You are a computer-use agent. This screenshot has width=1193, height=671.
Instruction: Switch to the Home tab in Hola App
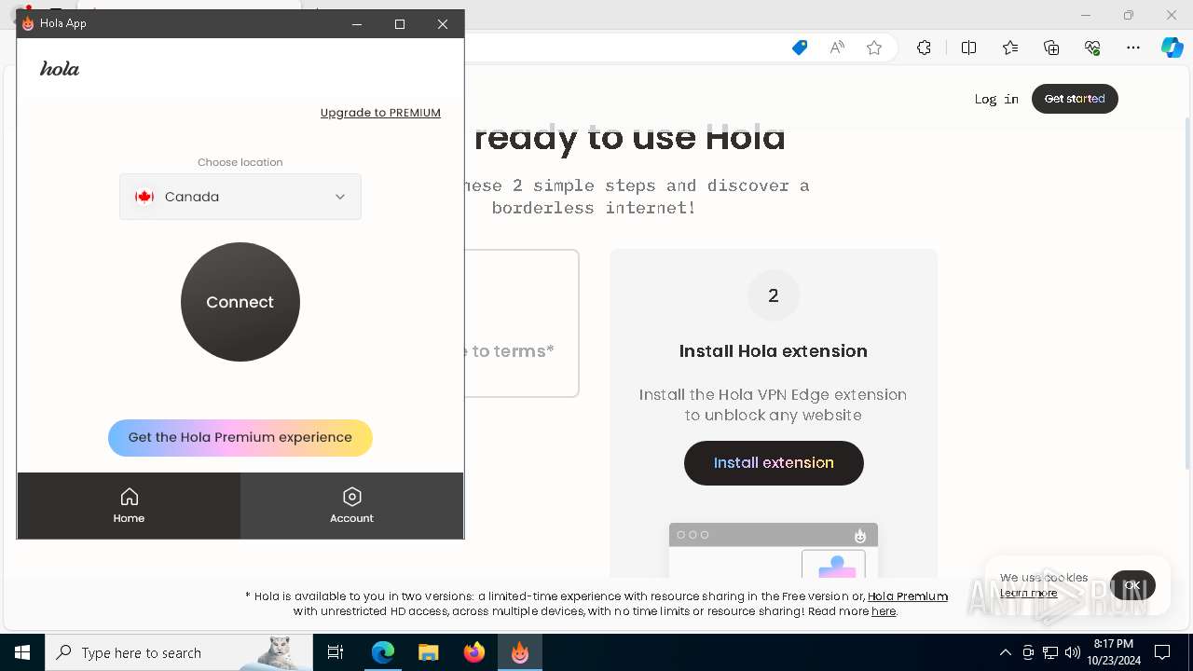[129, 506]
